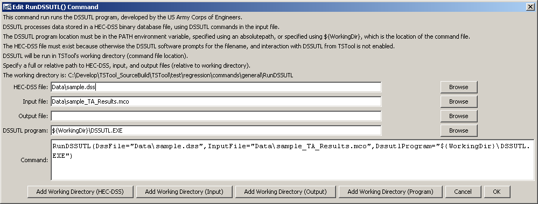This screenshot has width=538, height=204.
Task: Click into the Input file field
Action: (216, 101)
